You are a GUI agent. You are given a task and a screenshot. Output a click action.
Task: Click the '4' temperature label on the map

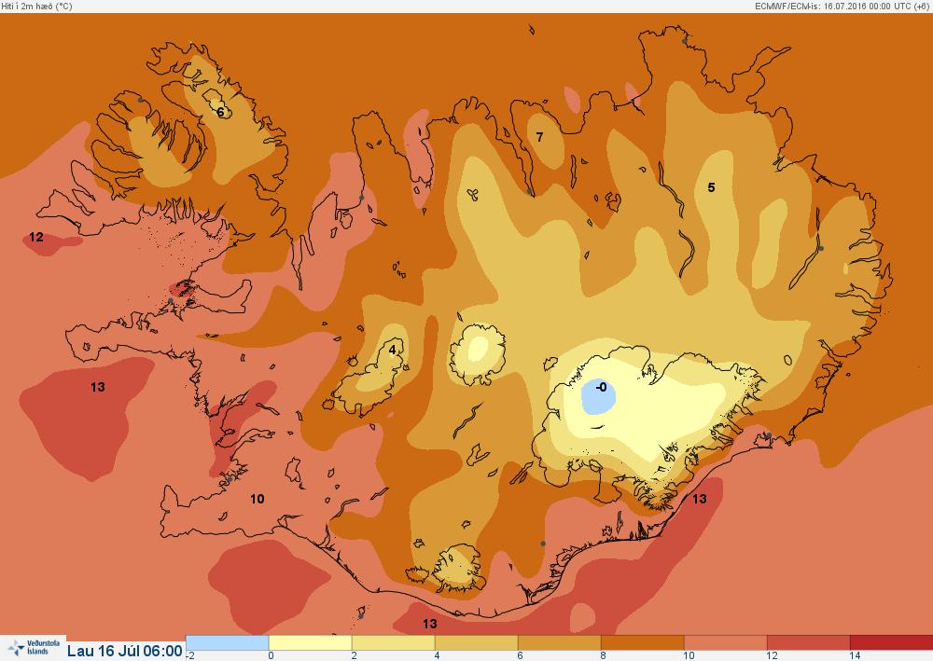pyautogui.click(x=392, y=351)
